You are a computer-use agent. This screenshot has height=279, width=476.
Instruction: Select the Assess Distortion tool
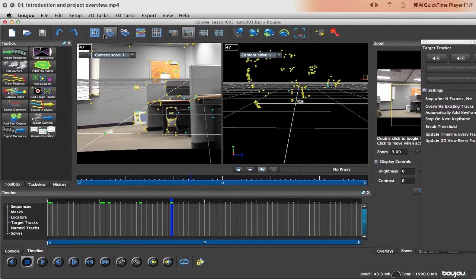pyautogui.click(x=42, y=132)
